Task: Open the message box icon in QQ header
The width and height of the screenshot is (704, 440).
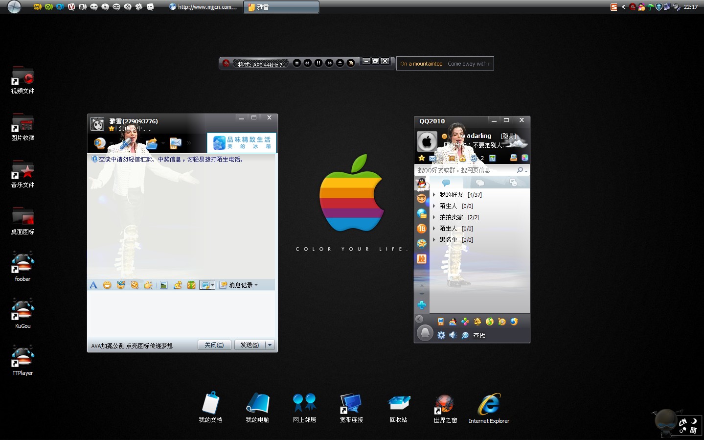Action: click(514, 158)
